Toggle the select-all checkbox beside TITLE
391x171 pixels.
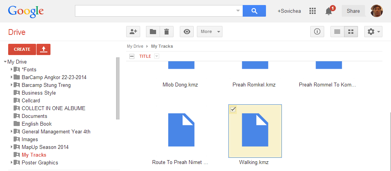(132, 57)
